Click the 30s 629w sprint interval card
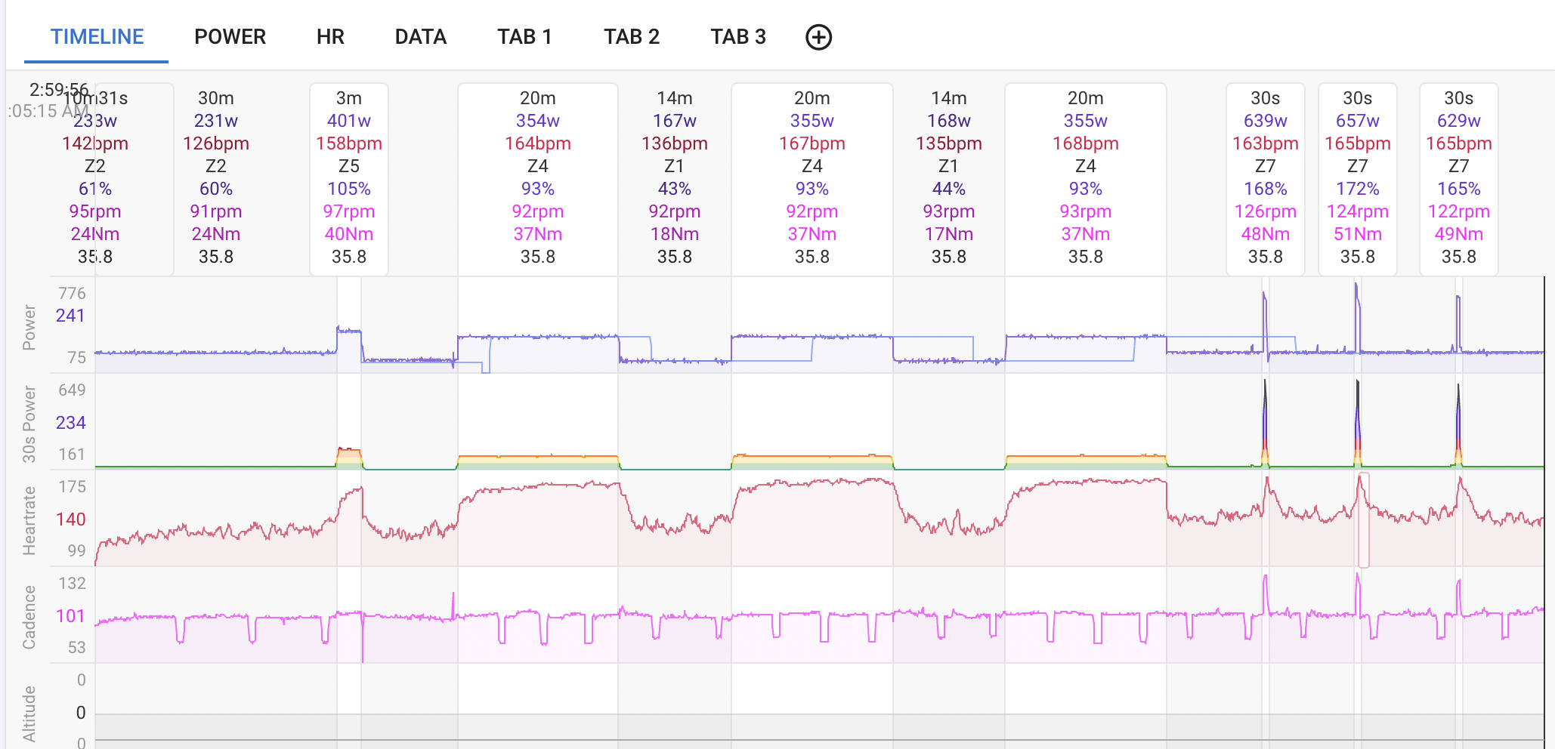The height and width of the screenshot is (749, 1555). pyautogui.click(x=1458, y=179)
